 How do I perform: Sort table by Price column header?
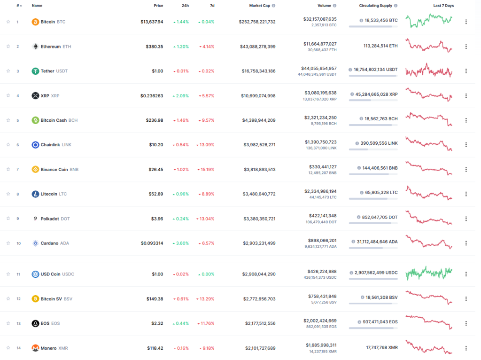[x=158, y=6]
